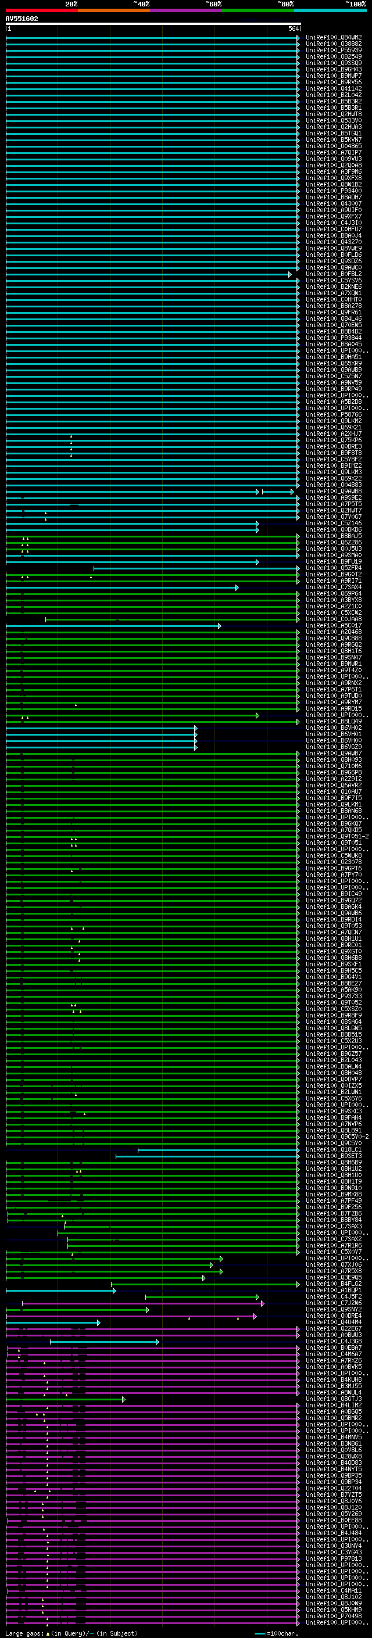This screenshot has width=372, height=1638.
Task: Click label UniRef100_P93844
Action: 334,338
